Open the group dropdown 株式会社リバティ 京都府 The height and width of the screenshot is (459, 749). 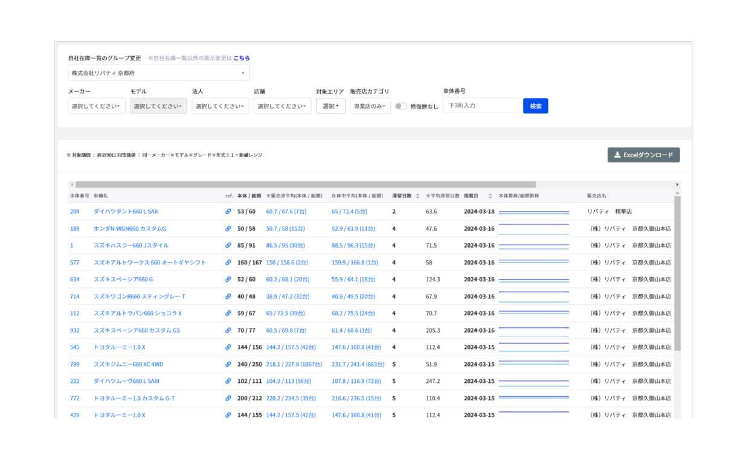pyautogui.click(x=159, y=73)
